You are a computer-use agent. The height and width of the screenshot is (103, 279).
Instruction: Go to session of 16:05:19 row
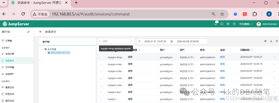pyautogui.click(x=222, y=64)
